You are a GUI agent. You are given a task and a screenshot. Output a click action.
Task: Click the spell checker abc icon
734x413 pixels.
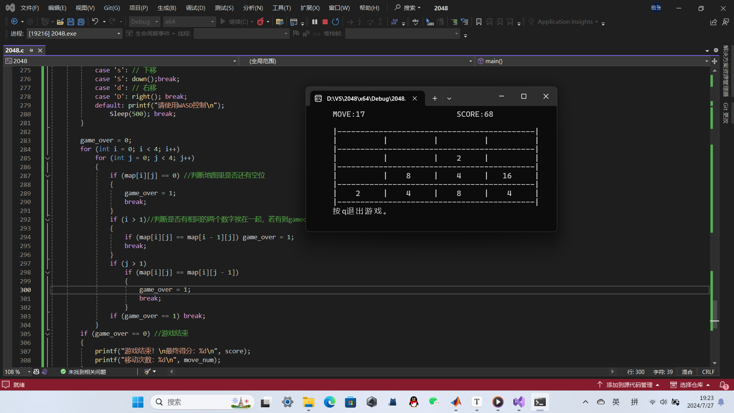[x=415, y=22]
